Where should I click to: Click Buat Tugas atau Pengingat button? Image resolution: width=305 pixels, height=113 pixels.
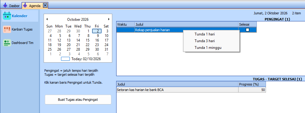pyautogui.click(x=78, y=100)
